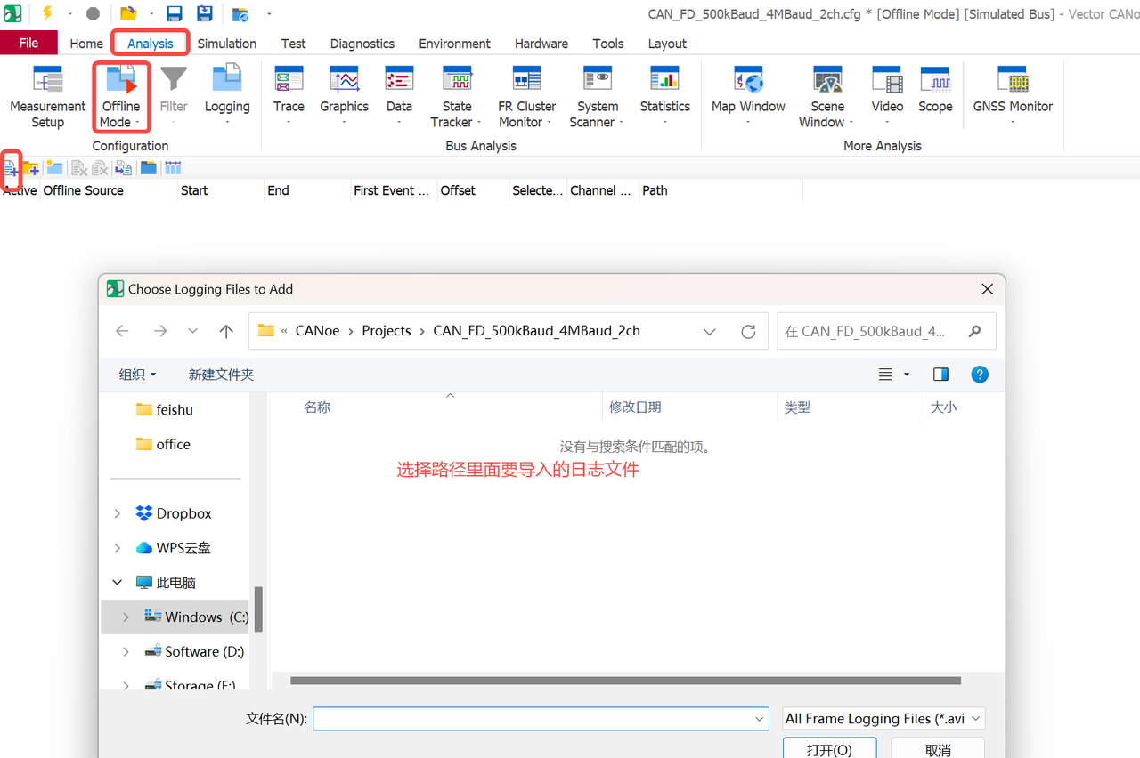
Task: Click the Logging ribbon button
Action: (x=227, y=95)
